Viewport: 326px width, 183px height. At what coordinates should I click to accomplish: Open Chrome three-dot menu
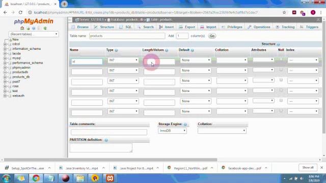[321, 12]
